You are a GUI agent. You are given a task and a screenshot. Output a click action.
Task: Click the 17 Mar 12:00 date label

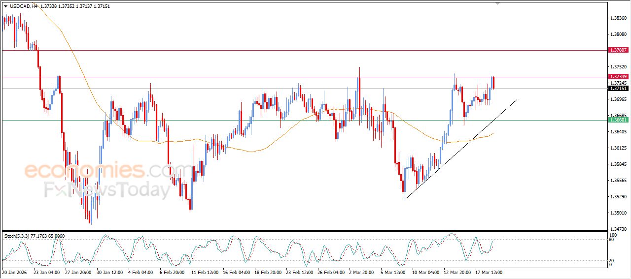[x=488, y=272]
